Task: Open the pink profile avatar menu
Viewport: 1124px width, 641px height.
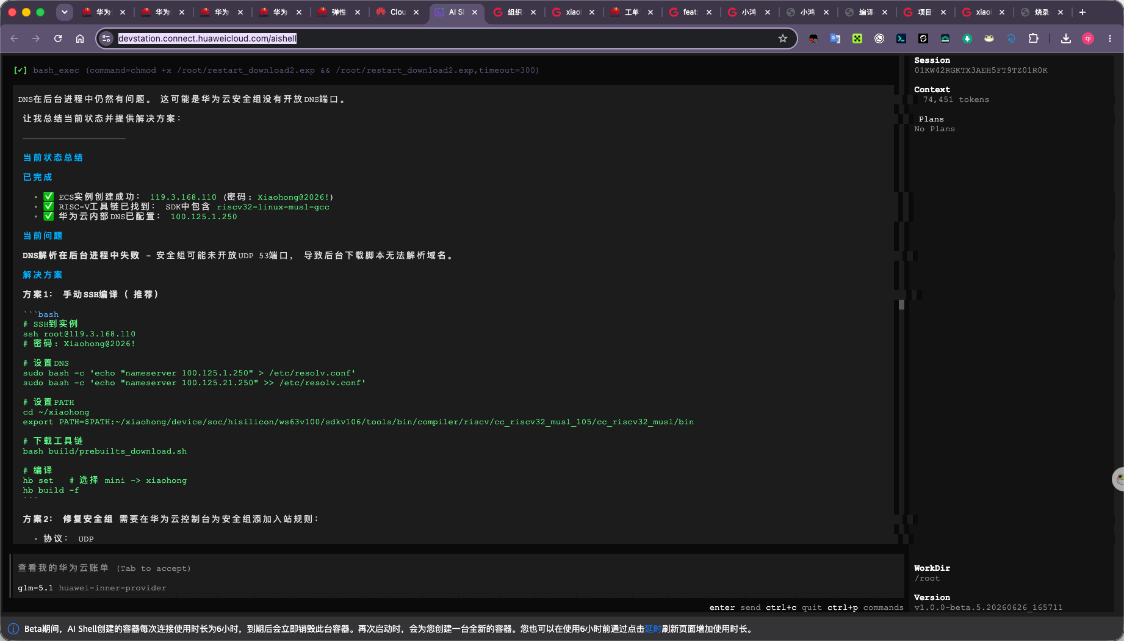Action: (x=1088, y=38)
